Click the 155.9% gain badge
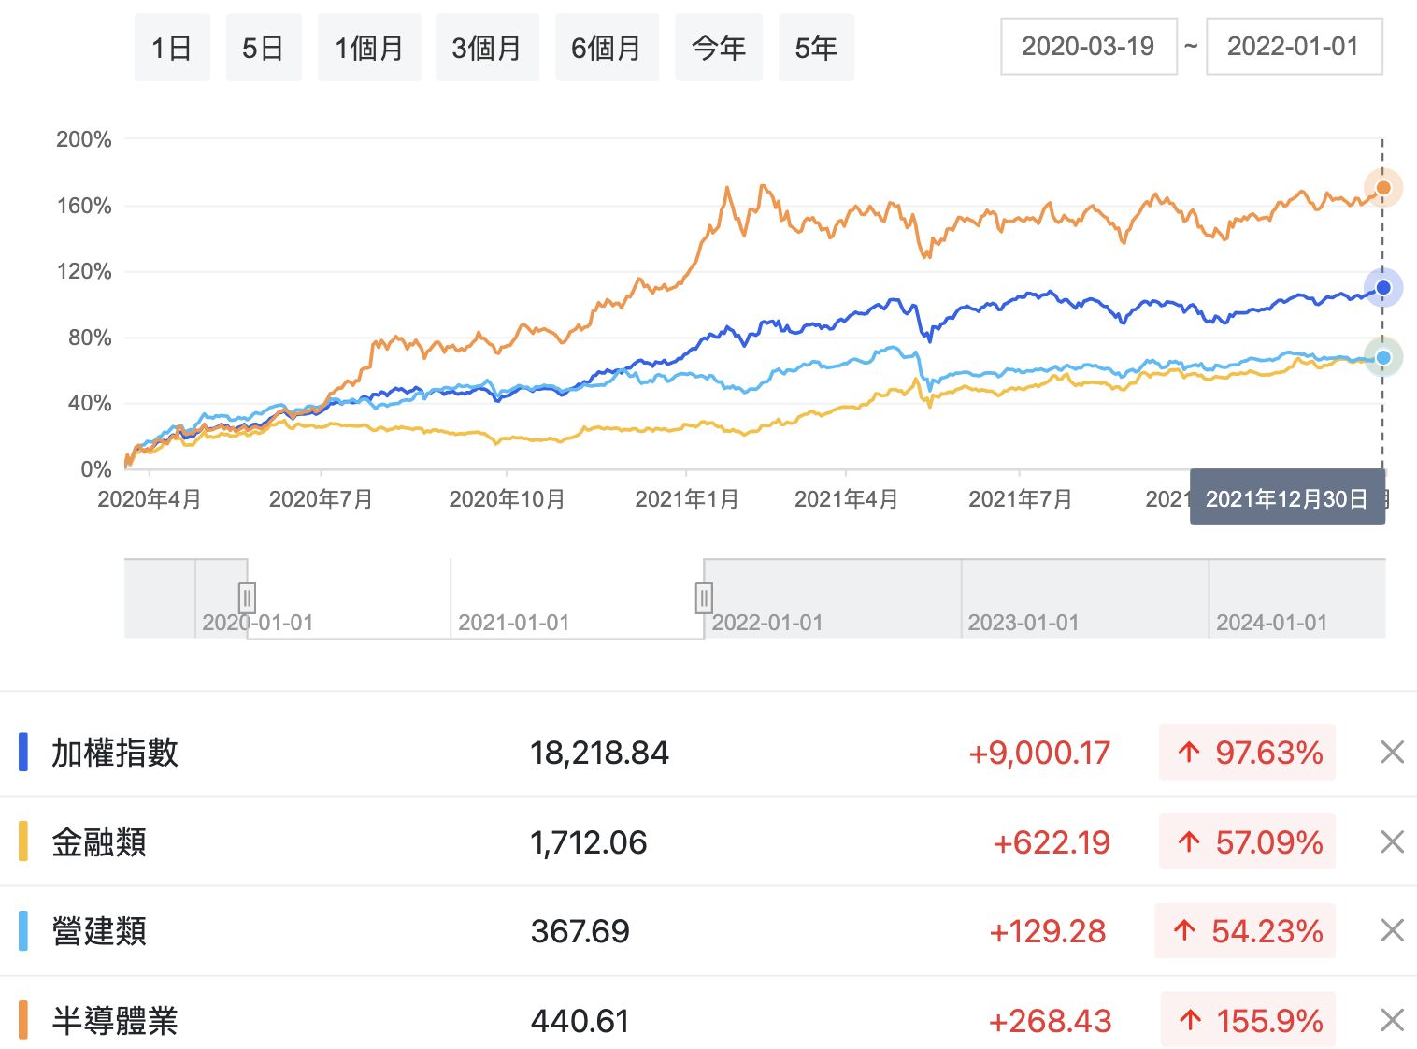 1248,1020
